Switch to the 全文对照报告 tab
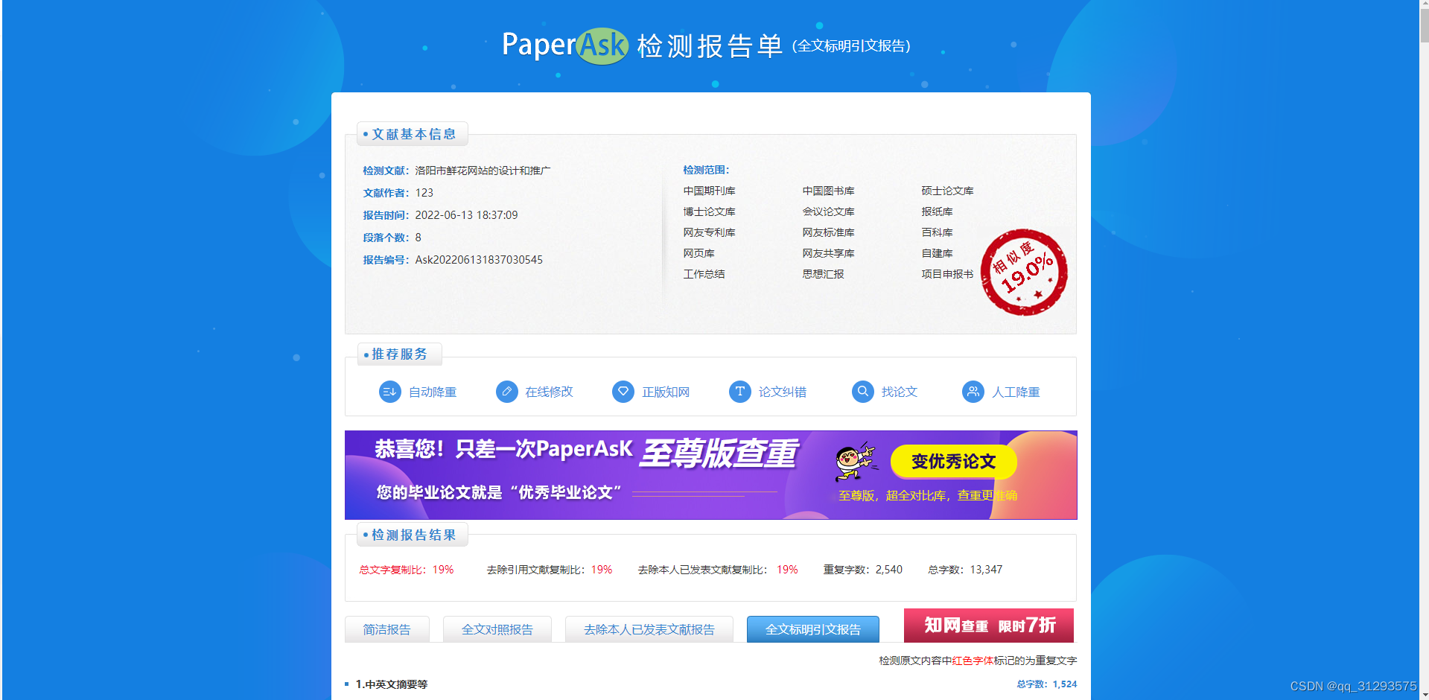The height and width of the screenshot is (700, 1429). point(497,629)
